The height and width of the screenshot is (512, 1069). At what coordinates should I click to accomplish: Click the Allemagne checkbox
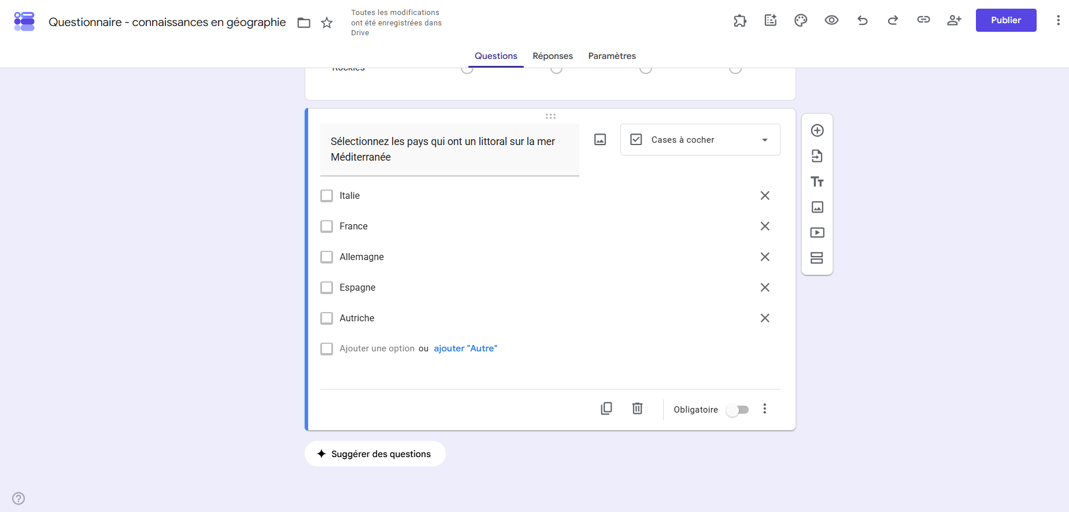pyautogui.click(x=327, y=257)
